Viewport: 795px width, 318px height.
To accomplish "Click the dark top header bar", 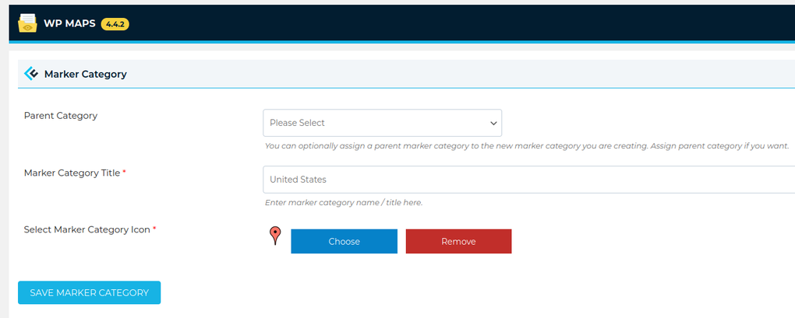I will click(468, 23).
